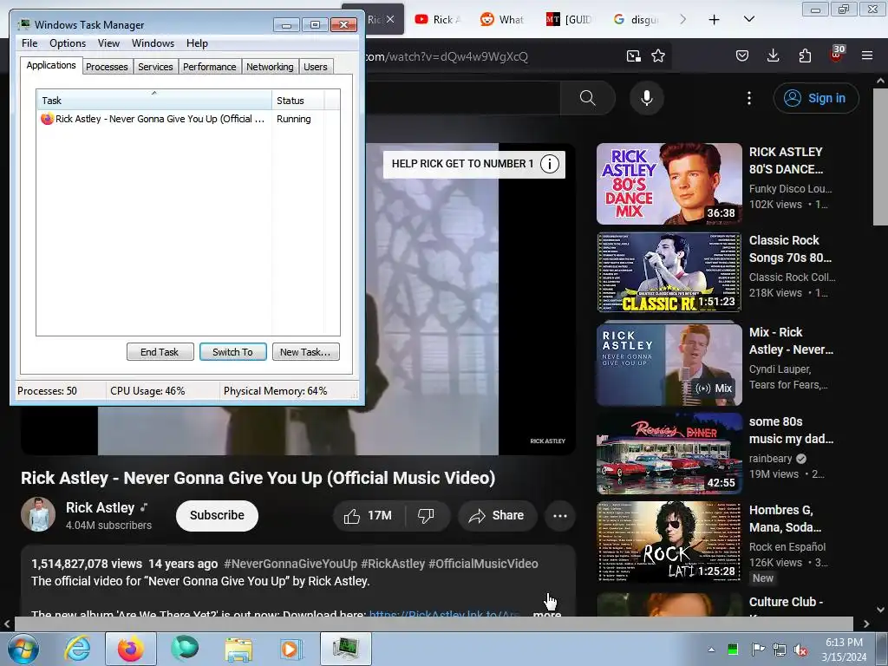Open the Rick Astley channel avatar
The image size is (888, 666).
38,514
